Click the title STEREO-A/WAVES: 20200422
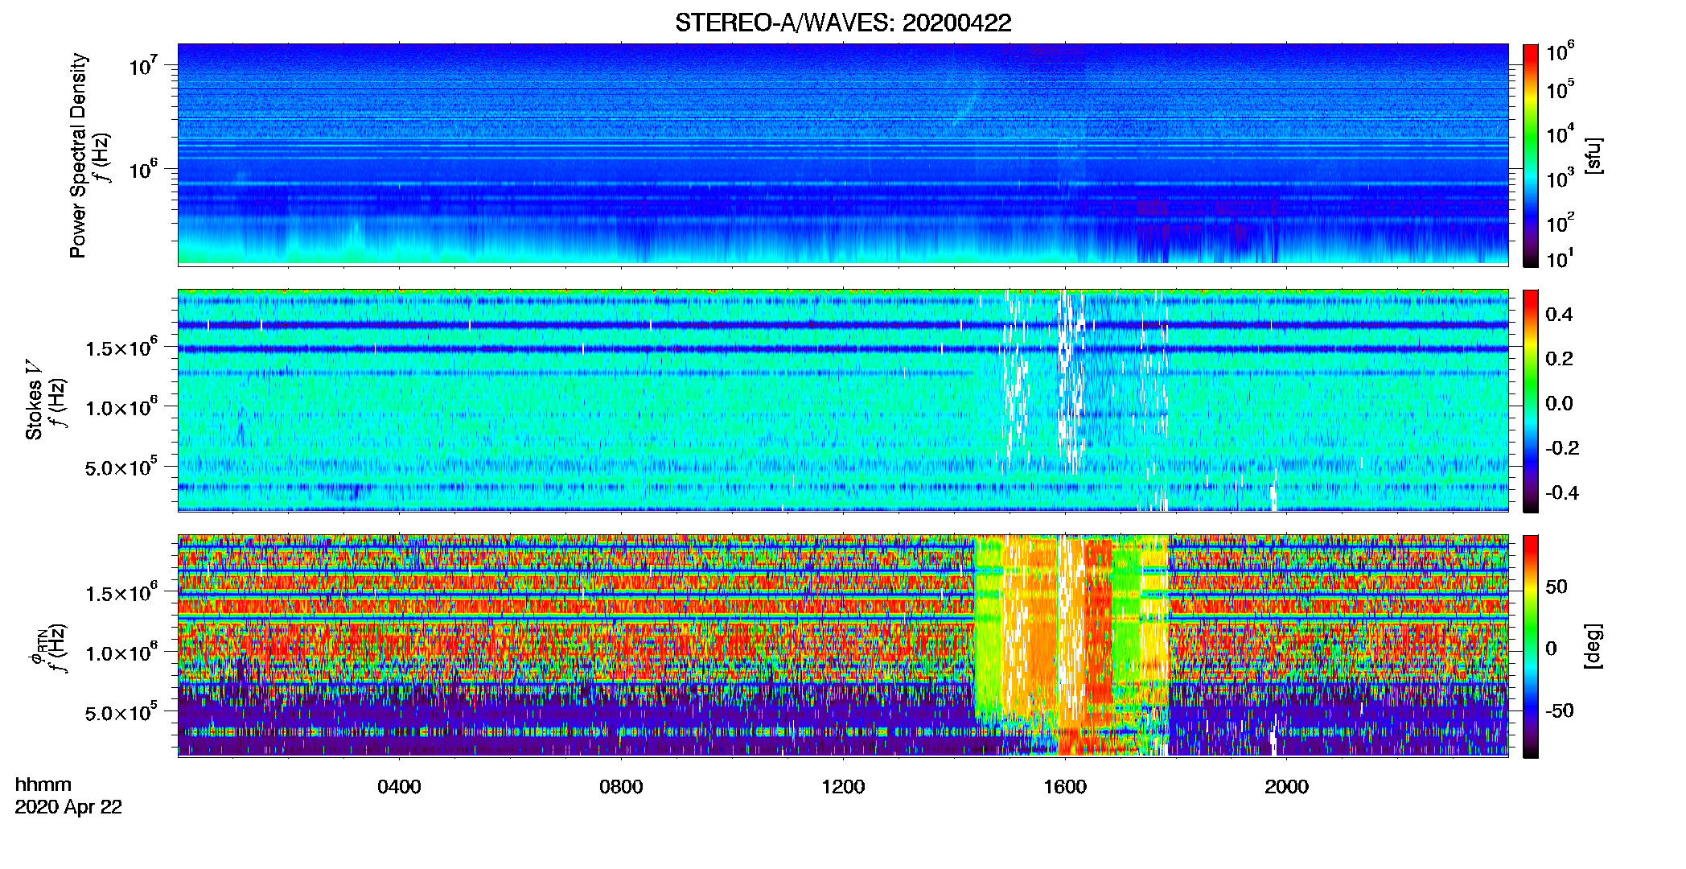Screen dimensions: 1686x869 843,23
